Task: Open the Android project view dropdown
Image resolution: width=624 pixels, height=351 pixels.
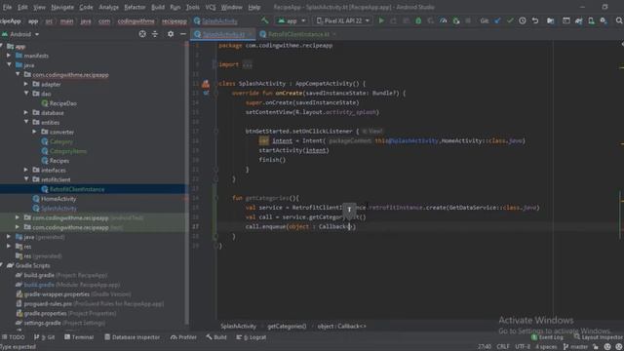Action: [x=20, y=34]
